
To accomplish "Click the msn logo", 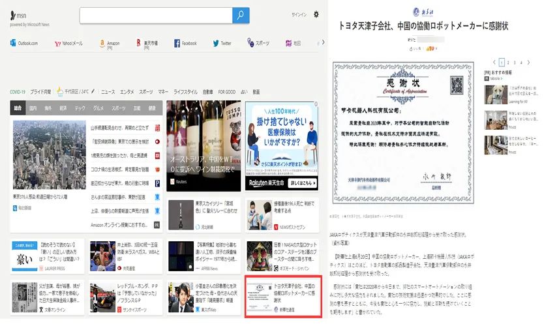I will point(18,15).
